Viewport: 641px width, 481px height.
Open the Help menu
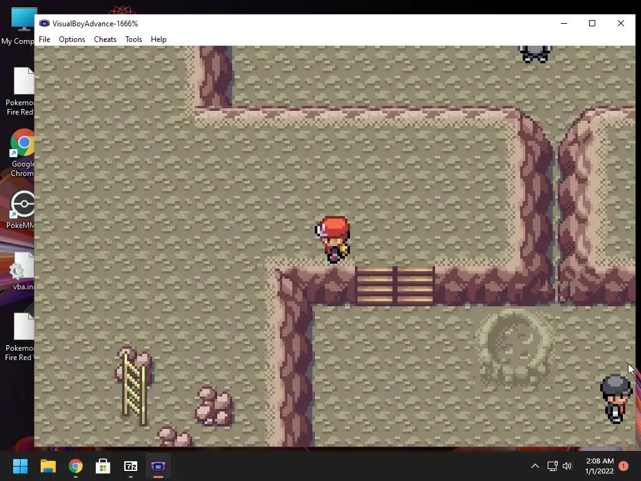point(158,39)
